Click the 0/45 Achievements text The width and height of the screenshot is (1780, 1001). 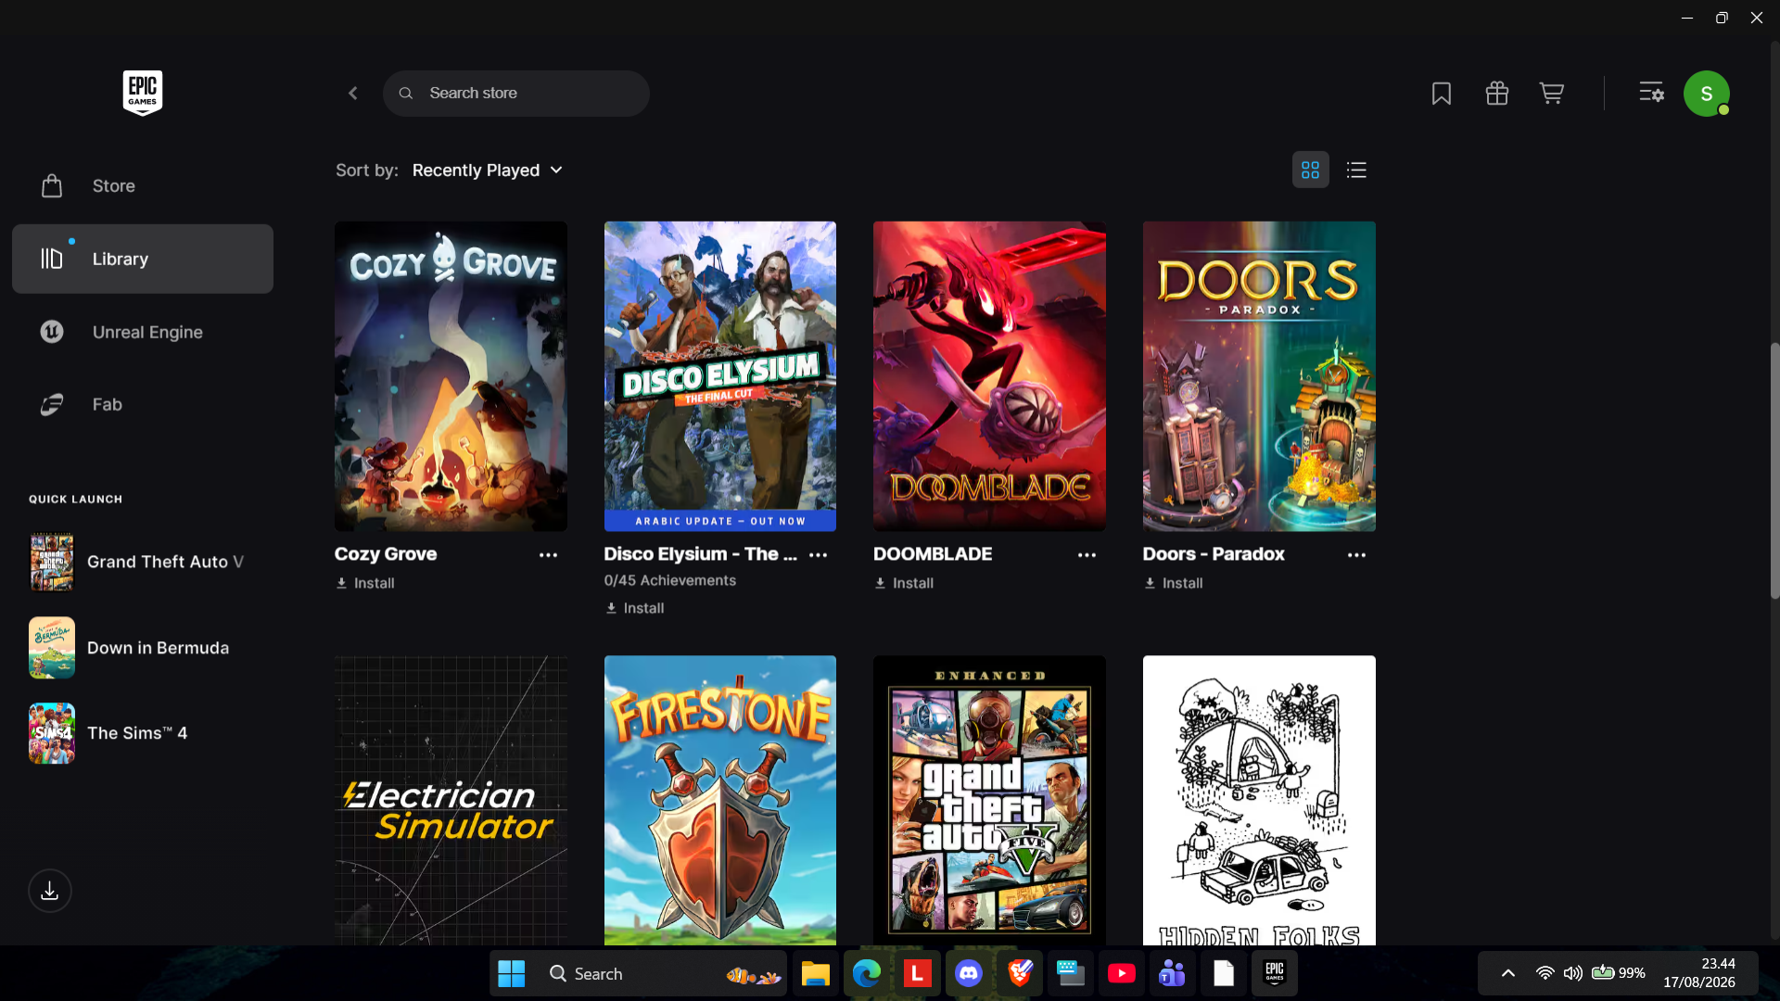tap(670, 580)
